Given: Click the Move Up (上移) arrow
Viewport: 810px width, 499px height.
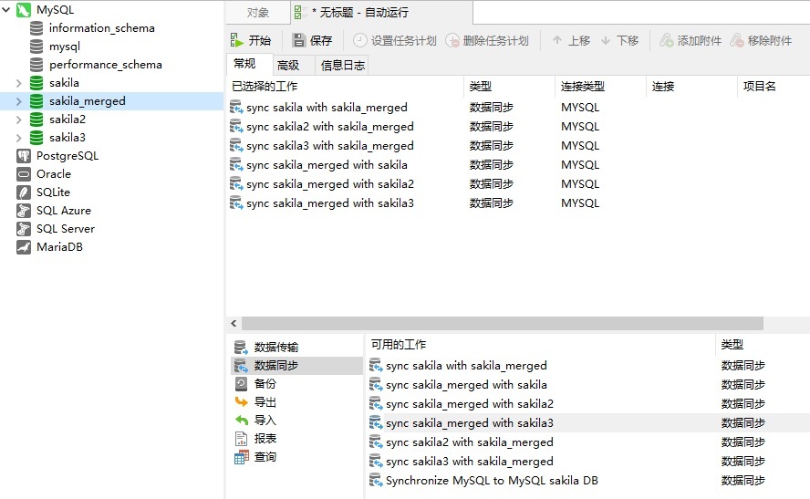Looking at the screenshot, I should click(x=556, y=40).
